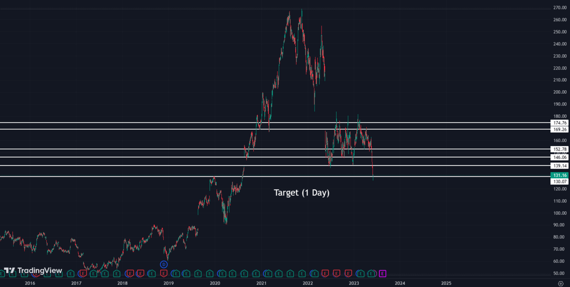570x287 pixels.
Task: Click the 2016 label on time axis
Action: tap(30, 283)
